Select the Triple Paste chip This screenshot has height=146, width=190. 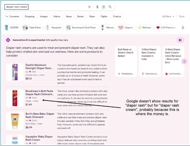pos(33,28)
